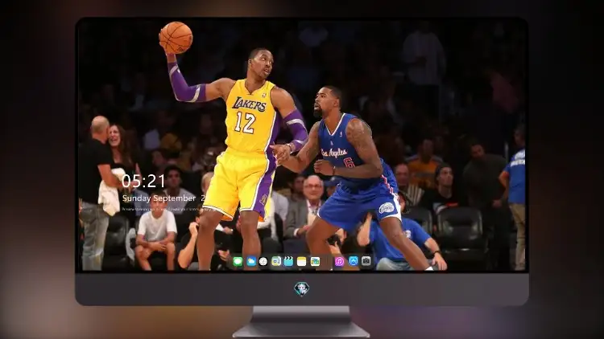Open the Camera app in the dock
Screen dimensions: 604x339
tap(366, 261)
